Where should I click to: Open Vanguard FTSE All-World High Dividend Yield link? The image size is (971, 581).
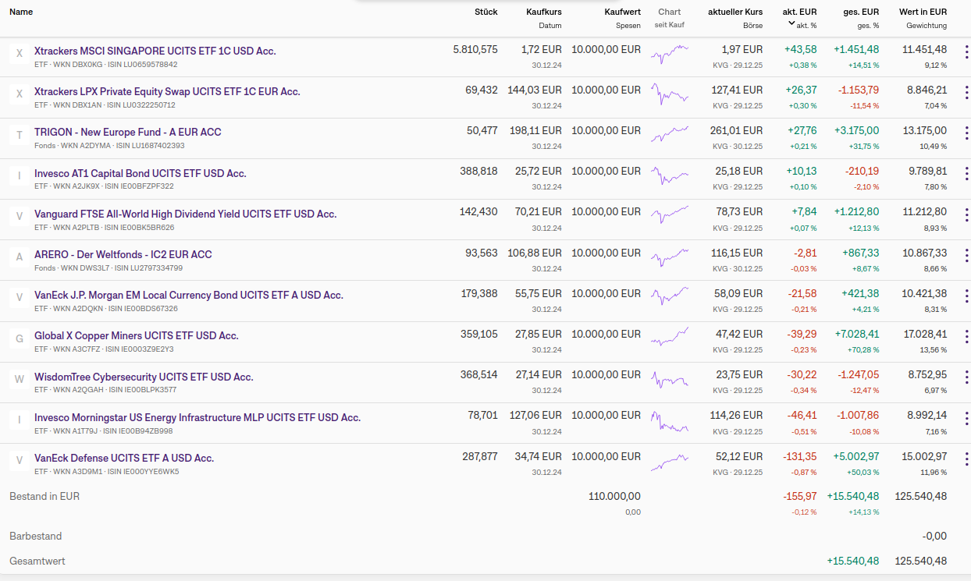click(185, 214)
